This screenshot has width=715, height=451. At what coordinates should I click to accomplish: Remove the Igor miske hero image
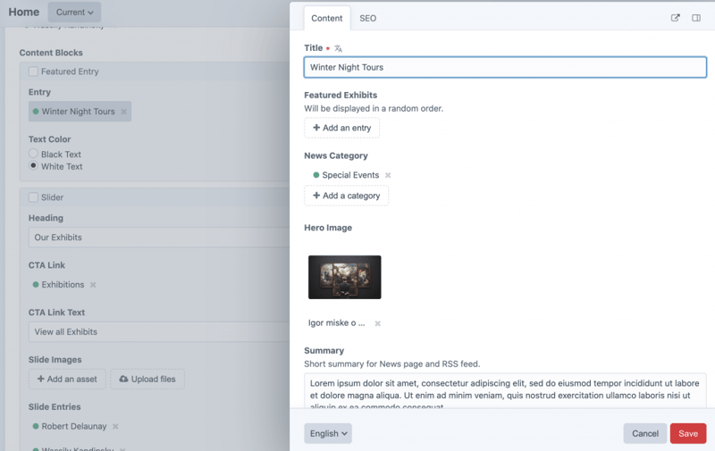(x=377, y=323)
